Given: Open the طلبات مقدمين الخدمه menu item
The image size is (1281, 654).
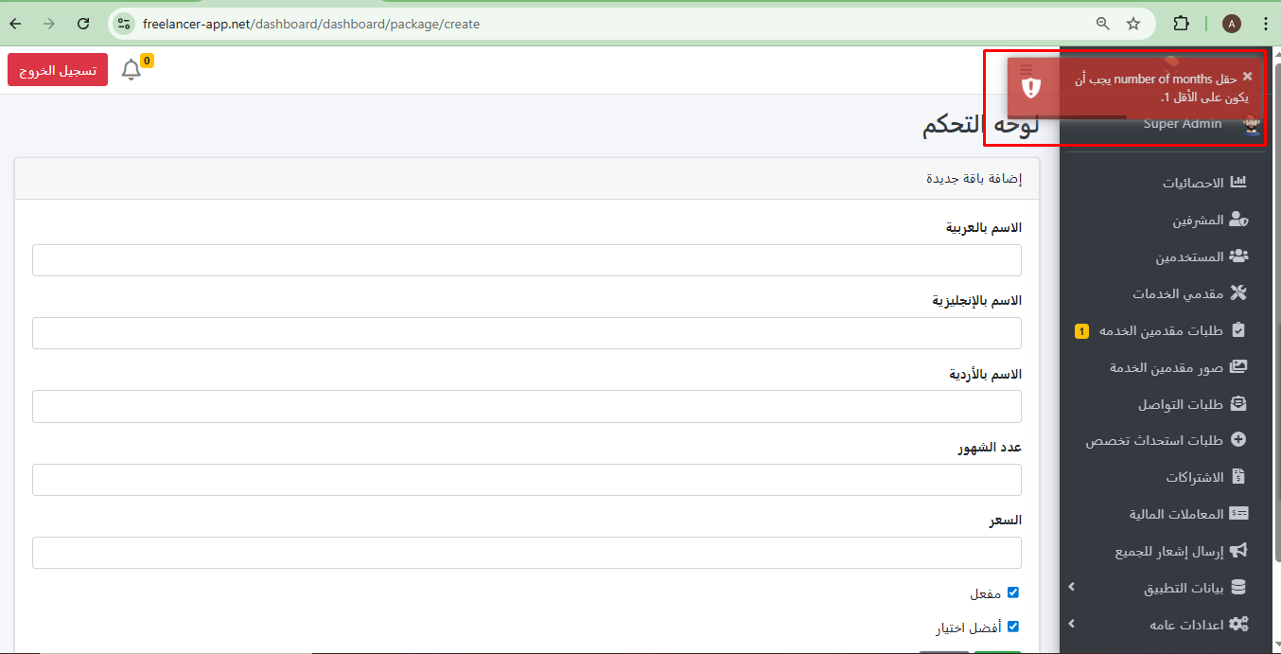Looking at the screenshot, I should pyautogui.click(x=1161, y=330).
